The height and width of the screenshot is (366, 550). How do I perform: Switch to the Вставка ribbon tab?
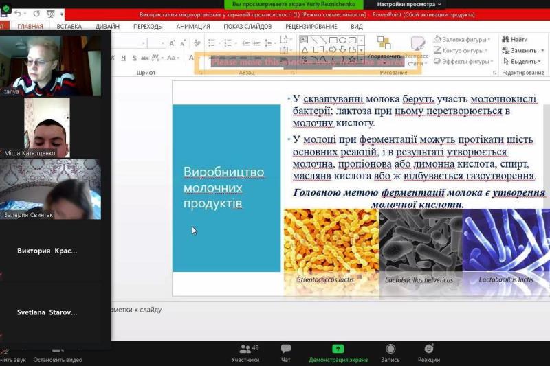point(69,27)
